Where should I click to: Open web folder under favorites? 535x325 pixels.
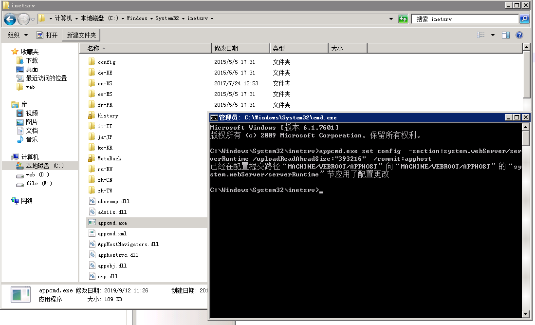[x=26, y=87]
